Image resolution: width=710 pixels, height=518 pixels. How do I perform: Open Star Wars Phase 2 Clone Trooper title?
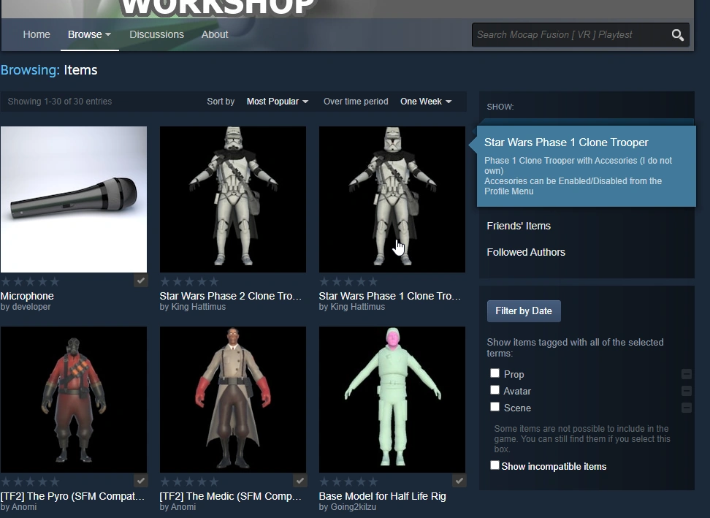pos(231,296)
